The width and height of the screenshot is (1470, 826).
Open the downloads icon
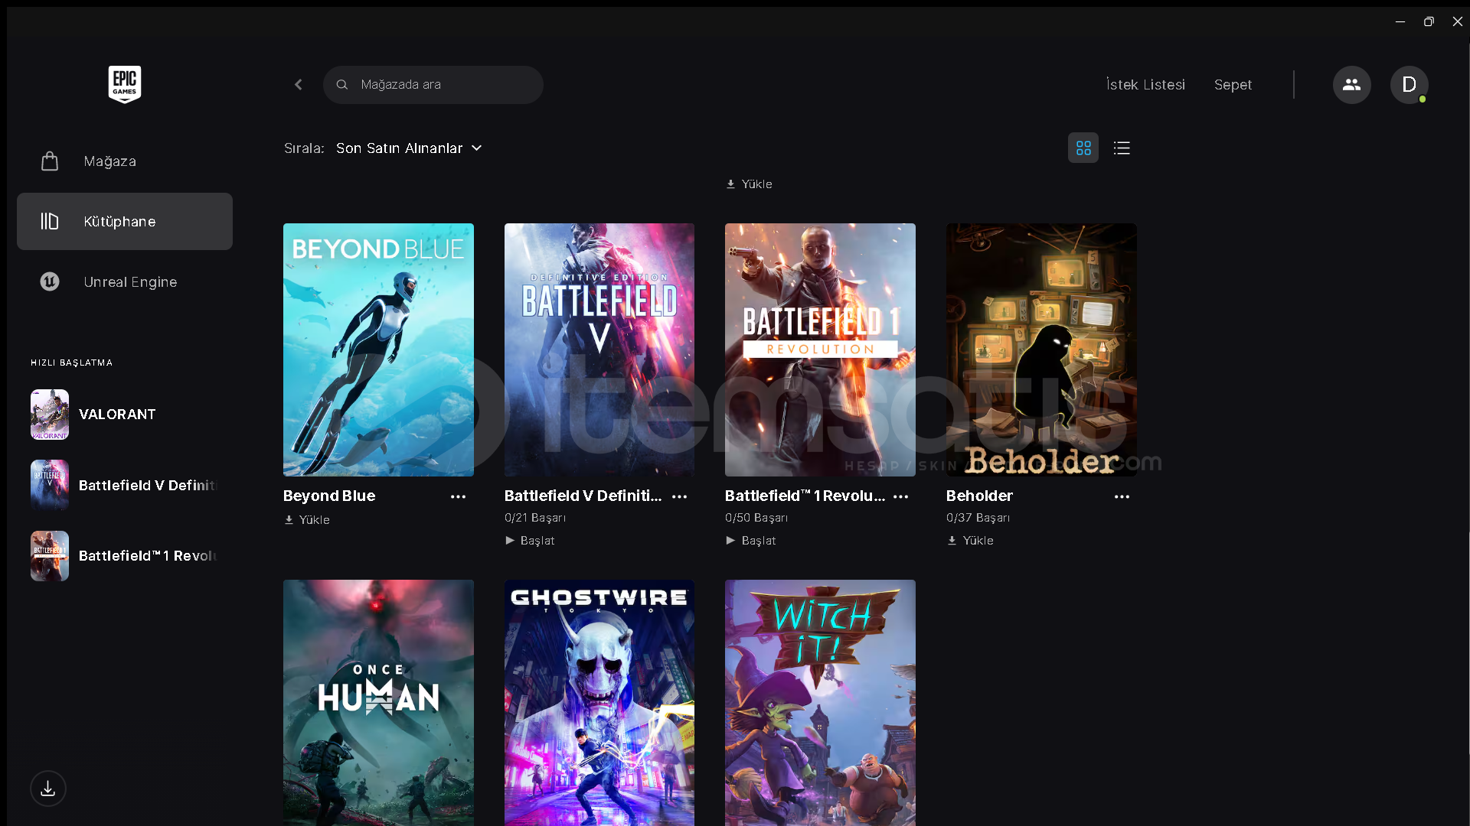48,789
